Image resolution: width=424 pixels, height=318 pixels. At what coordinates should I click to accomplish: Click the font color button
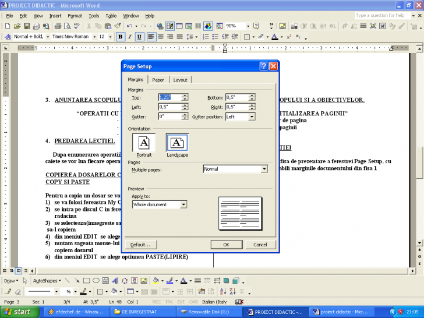pyautogui.click(x=183, y=280)
